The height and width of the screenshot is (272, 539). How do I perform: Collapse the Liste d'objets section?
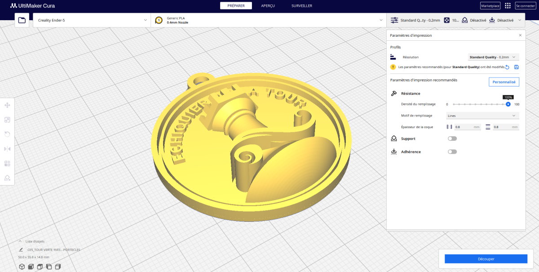[x=20, y=241]
